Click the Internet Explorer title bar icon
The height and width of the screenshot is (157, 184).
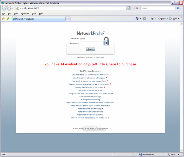2,3
